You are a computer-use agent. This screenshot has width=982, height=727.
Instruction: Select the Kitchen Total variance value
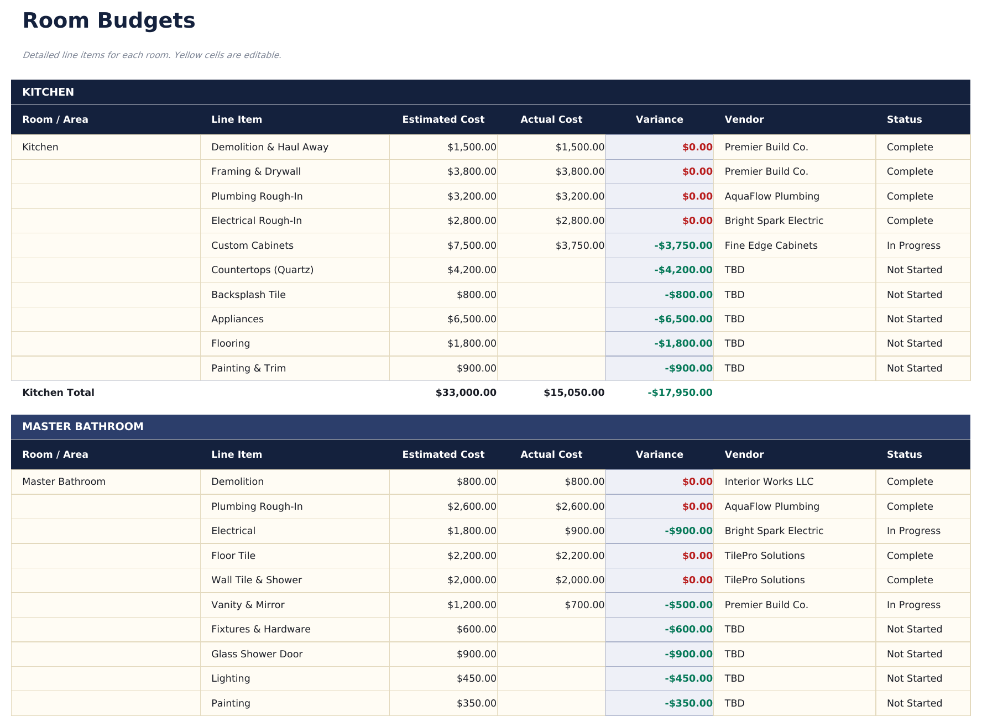point(680,393)
